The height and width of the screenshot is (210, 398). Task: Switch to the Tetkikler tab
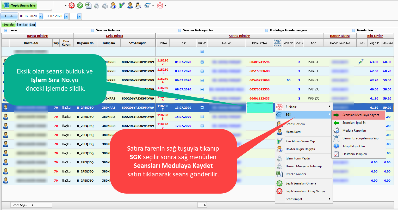click(22, 25)
